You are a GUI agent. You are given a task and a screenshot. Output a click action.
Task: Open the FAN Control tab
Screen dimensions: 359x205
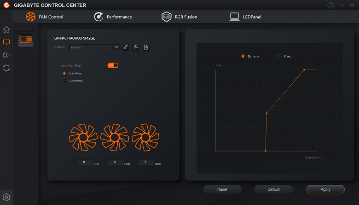[45, 17]
